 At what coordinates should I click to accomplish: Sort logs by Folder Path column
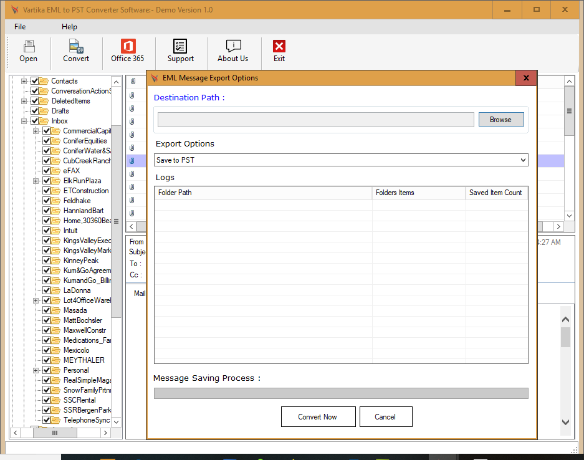[263, 193]
